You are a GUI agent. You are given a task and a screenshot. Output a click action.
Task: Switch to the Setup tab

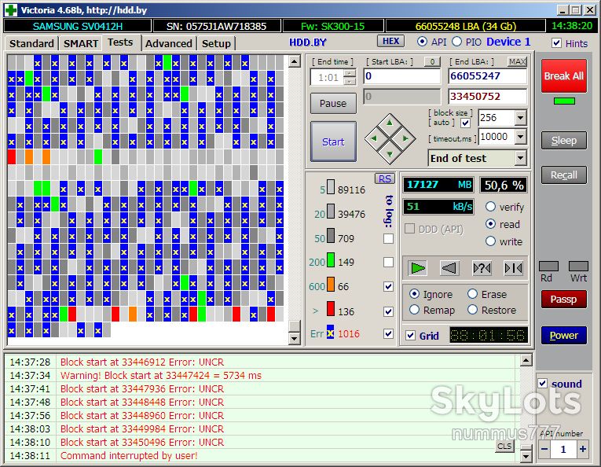pyautogui.click(x=216, y=43)
